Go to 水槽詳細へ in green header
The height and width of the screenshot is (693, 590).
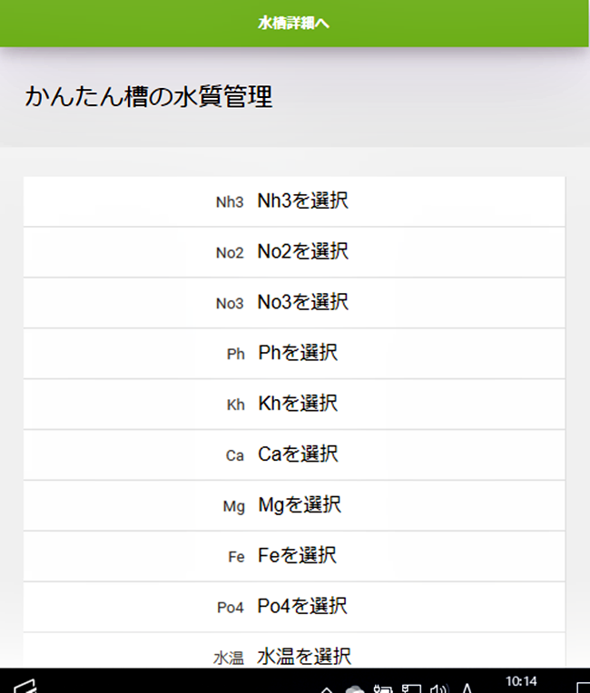pos(294,23)
